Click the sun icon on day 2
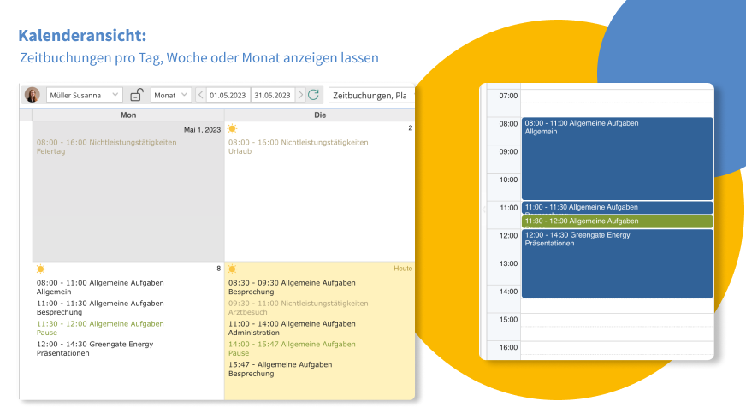Viewport: 746px width, 419px height. [232, 128]
